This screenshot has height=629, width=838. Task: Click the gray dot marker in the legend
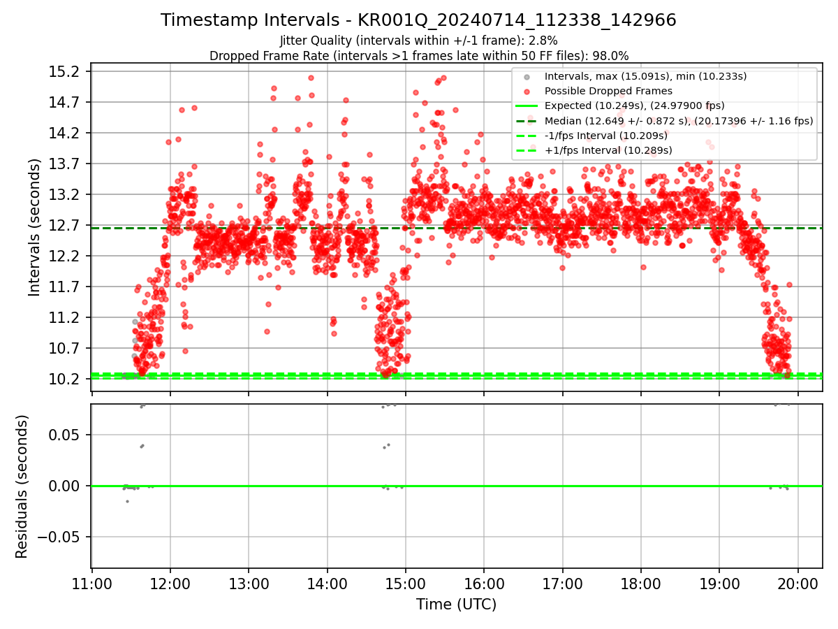coord(527,76)
